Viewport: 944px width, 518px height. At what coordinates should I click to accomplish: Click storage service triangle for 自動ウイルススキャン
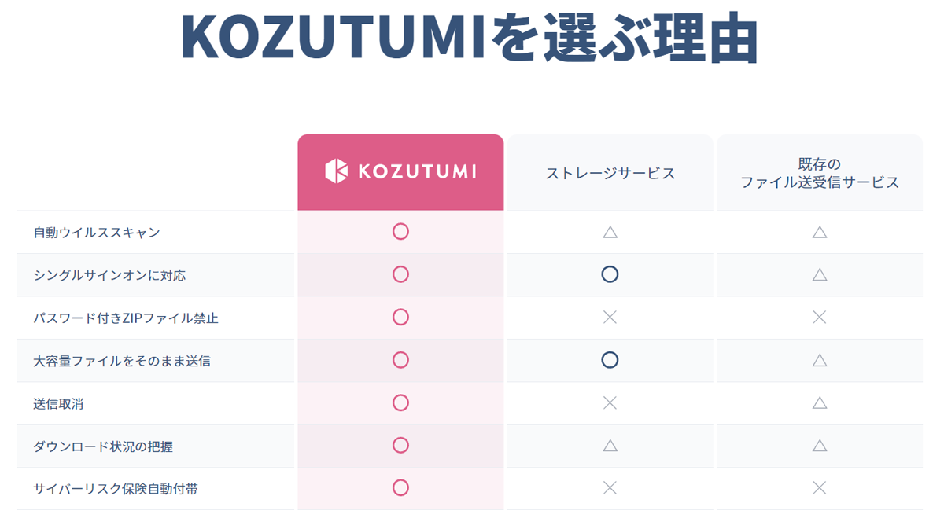(x=610, y=232)
